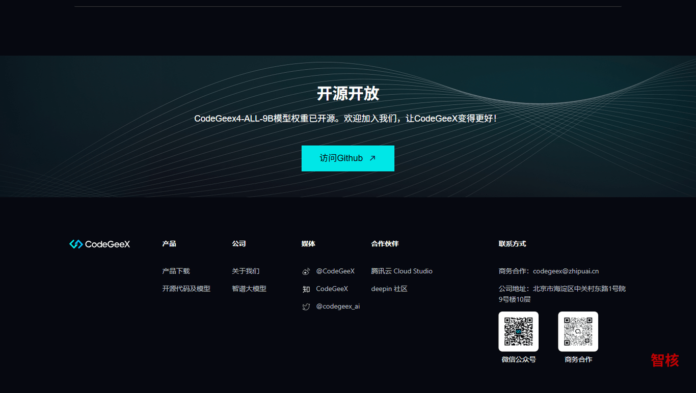Click the Zhihu 知 icon
Screen dimensions: 696x393
(306, 289)
